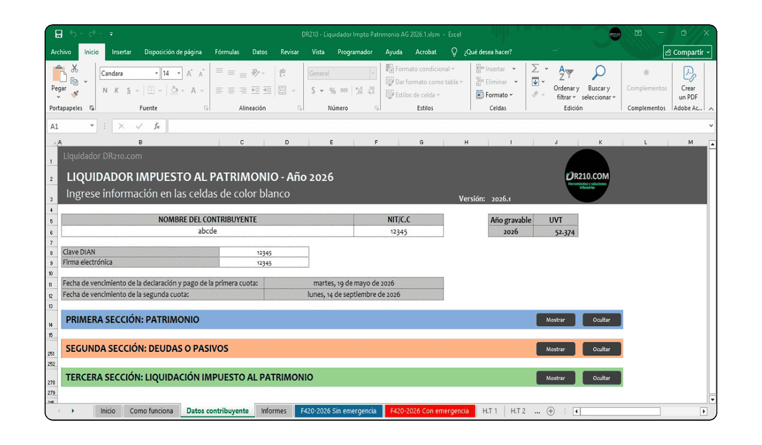762x445 pixels.
Task: Click the Format Painter brush icon
Action: click(75, 94)
